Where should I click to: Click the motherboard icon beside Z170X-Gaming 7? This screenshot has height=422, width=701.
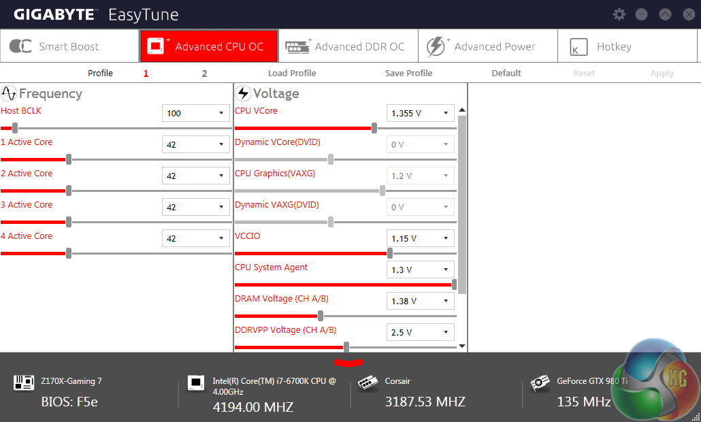[24, 383]
